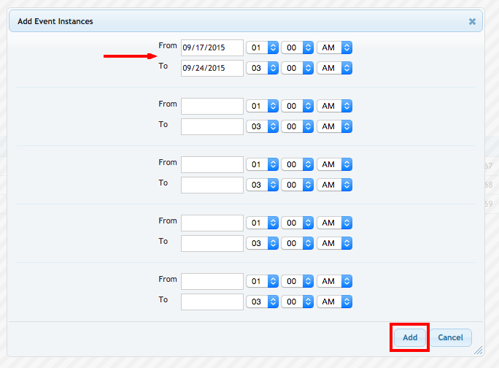Close the Add Event Instances dialog
Viewport: 499px width, 368px height.
[x=472, y=21]
